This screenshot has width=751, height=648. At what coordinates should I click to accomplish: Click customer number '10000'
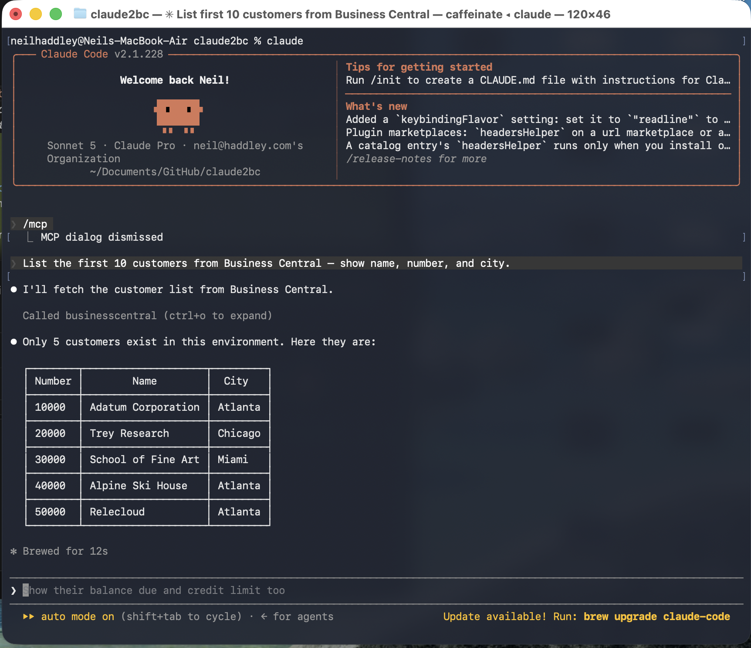point(50,407)
